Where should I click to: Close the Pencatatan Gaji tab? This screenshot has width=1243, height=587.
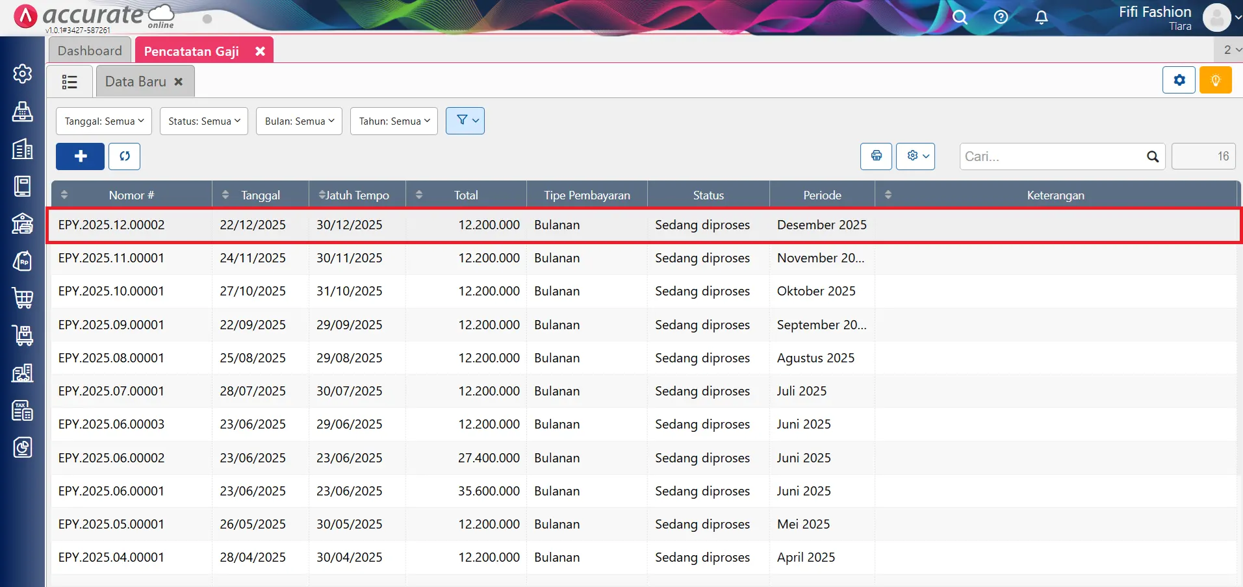tap(260, 51)
